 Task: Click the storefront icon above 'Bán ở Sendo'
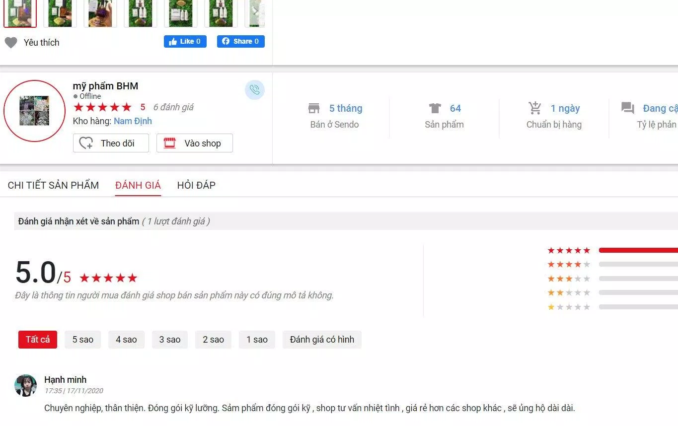click(x=314, y=107)
